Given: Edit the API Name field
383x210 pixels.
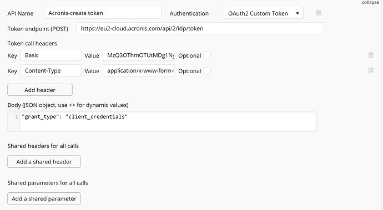Looking at the screenshot, I should 103,13.
